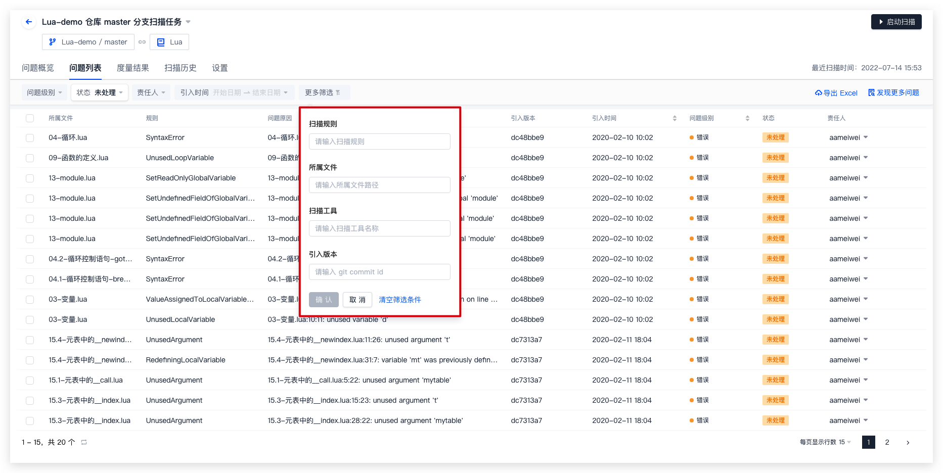Open 每页显示行数 15 page size dropdown

pos(826,442)
